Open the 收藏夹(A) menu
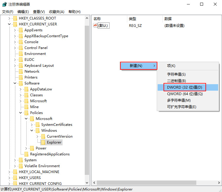The width and height of the screenshot is (222, 192). click(56, 12)
